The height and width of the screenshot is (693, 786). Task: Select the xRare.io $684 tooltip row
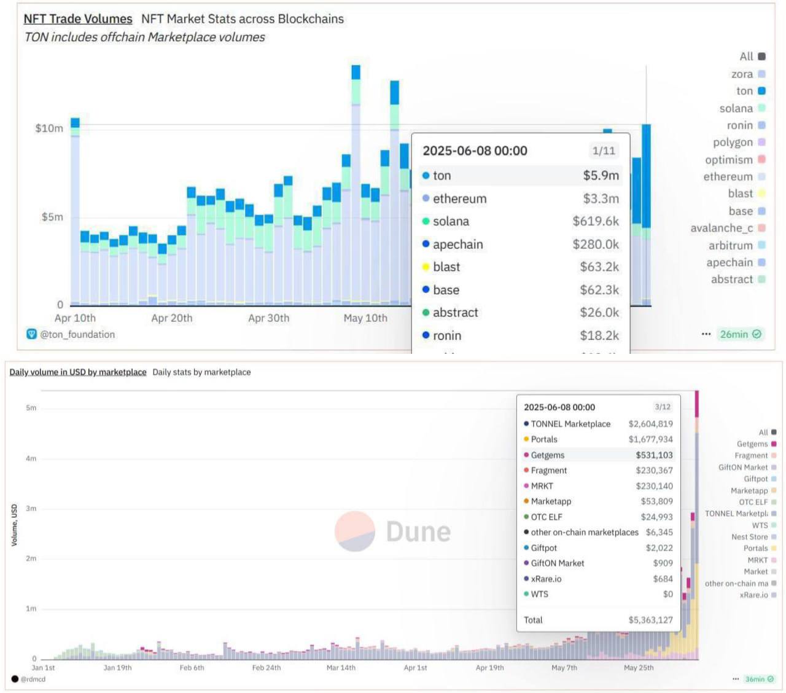598,579
